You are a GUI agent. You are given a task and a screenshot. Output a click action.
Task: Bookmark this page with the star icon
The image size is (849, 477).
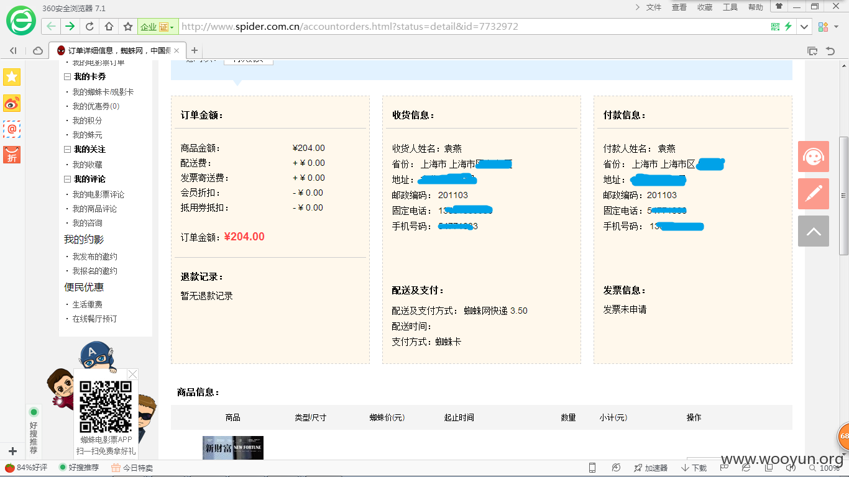pyautogui.click(x=128, y=26)
